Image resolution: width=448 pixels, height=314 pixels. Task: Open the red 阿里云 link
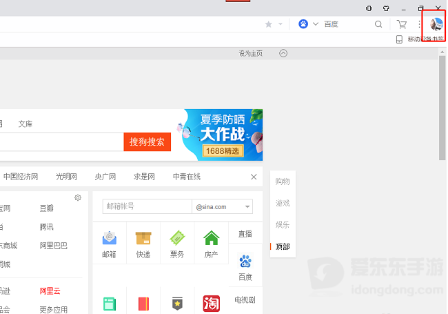point(50,291)
